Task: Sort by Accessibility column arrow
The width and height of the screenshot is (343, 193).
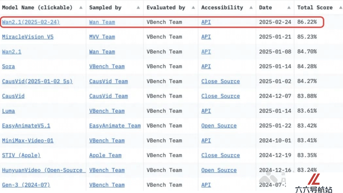Action: click(x=251, y=8)
